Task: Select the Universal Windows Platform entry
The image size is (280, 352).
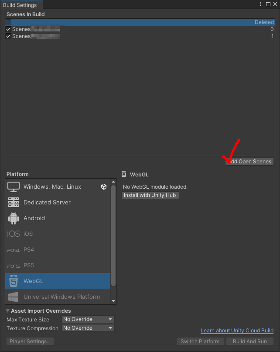Action: click(58, 297)
